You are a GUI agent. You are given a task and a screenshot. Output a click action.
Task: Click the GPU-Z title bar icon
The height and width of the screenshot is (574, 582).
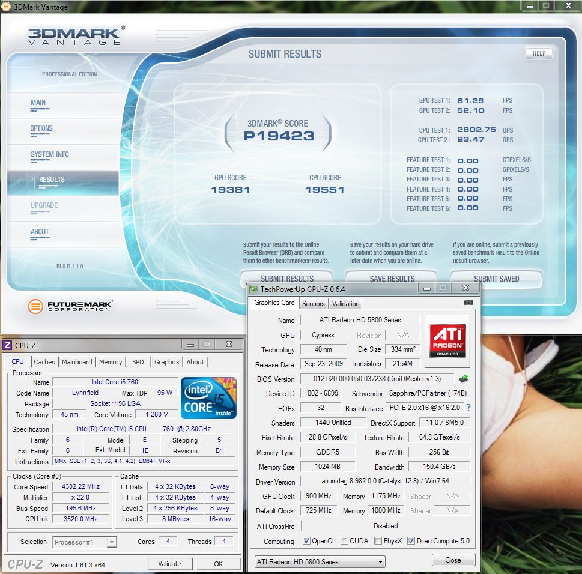(x=253, y=289)
